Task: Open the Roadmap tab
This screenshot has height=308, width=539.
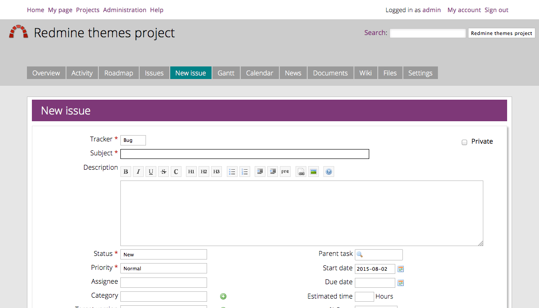Action: tap(119, 73)
